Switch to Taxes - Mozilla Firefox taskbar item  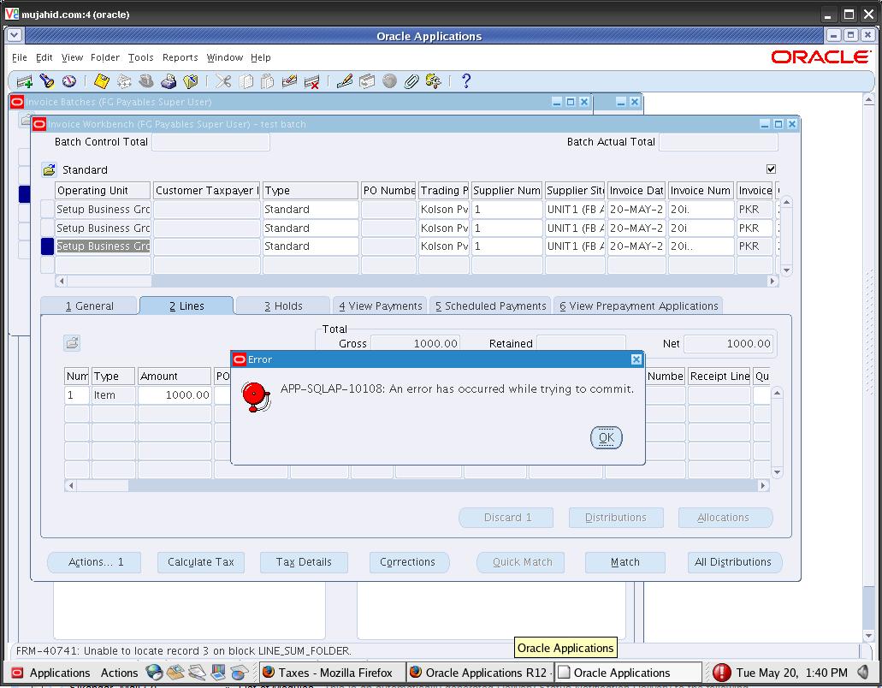332,673
